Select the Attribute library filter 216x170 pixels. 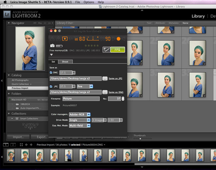pos(160,23)
